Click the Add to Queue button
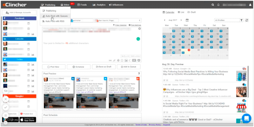254x127 pixels. click(x=129, y=67)
